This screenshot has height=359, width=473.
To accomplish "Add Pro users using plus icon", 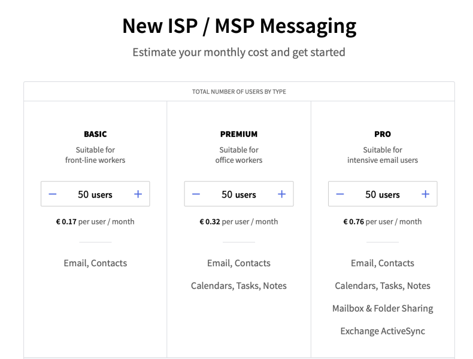I will click(x=425, y=194).
